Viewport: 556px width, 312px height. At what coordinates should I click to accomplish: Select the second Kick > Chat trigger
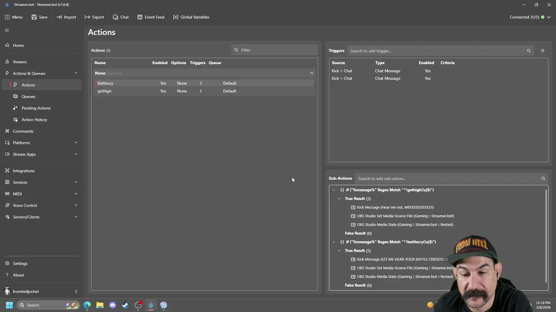click(438, 78)
